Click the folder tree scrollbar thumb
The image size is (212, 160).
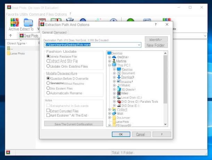tap(165, 79)
